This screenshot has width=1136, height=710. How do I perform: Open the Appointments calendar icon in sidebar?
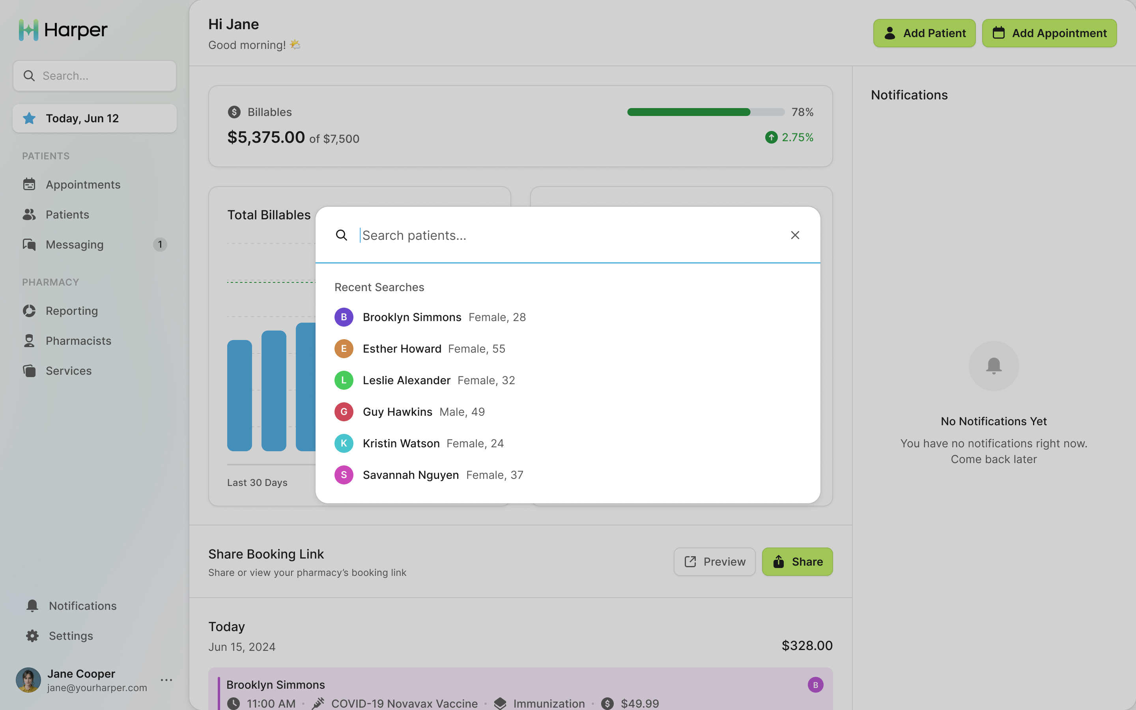pos(29,185)
